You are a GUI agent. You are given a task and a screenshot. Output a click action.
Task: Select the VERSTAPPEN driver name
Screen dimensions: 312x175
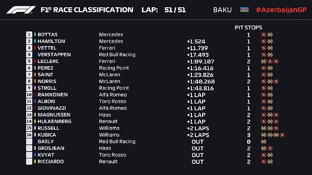click(54, 55)
